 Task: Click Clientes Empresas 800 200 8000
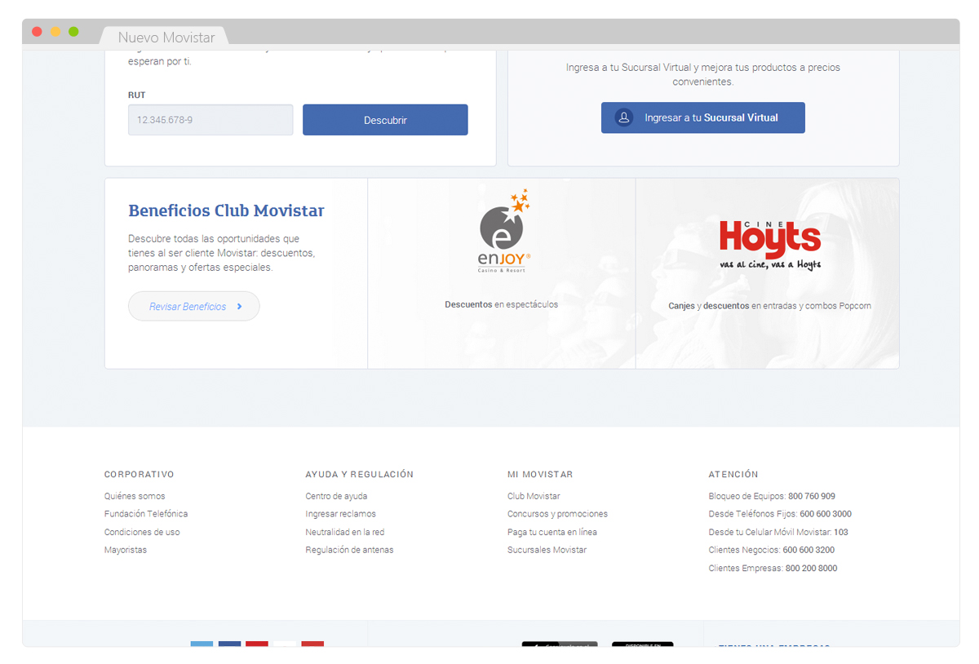(773, 568)
